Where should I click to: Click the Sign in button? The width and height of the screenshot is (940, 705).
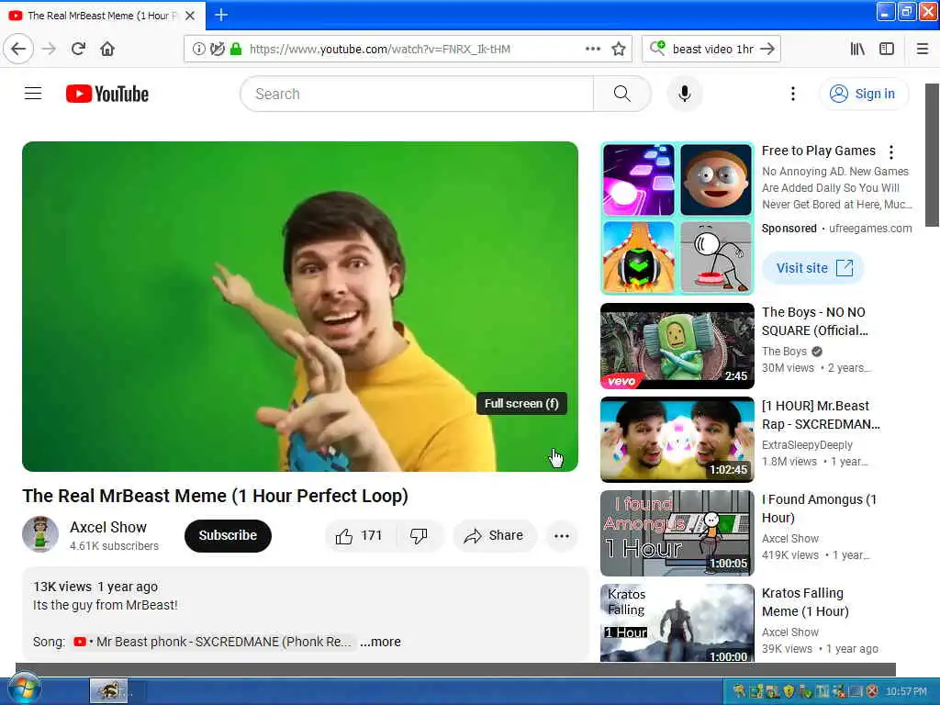863,94
